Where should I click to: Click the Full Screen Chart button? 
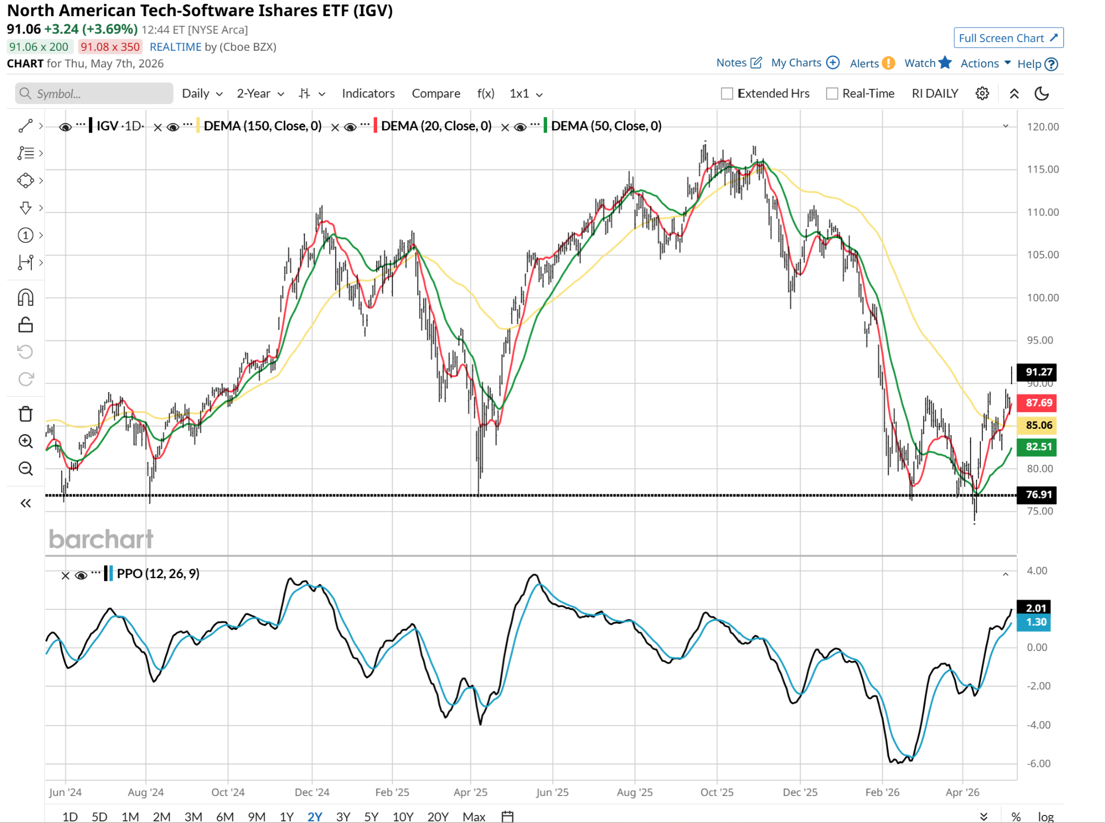pyautogui.click(x=1008, y=38)
